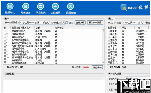Click 哈药集团 manufacturer cell
Image resolution: width=151 pixels, height=93 pixels.
(141, 46)
